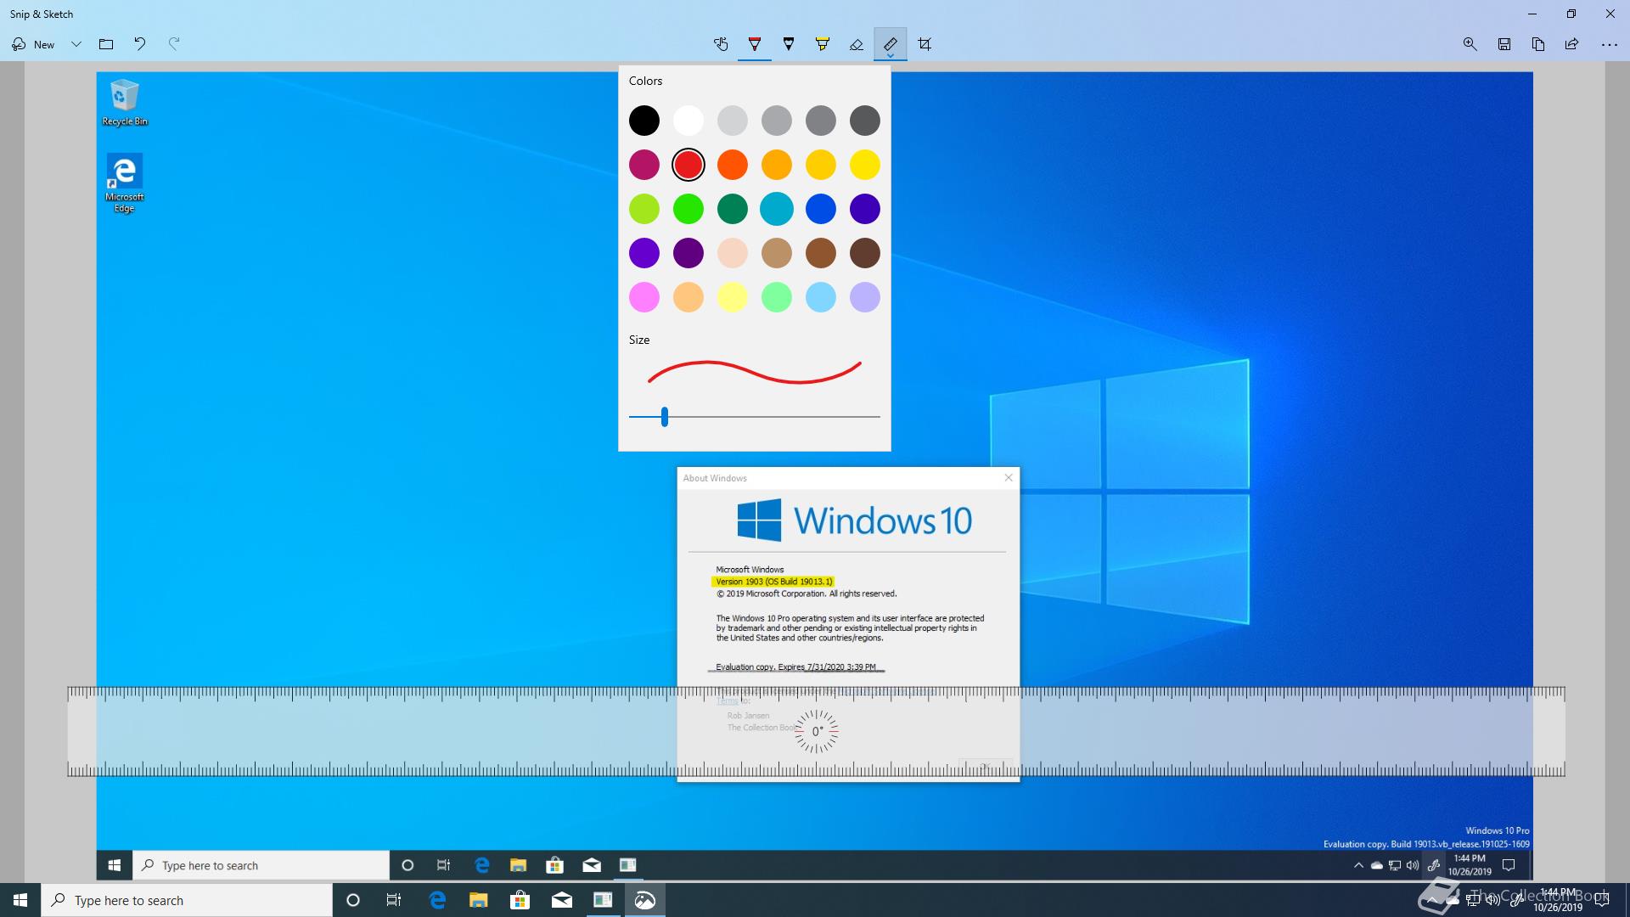Click the pen Size slider handle

click(x=665, y=417)
